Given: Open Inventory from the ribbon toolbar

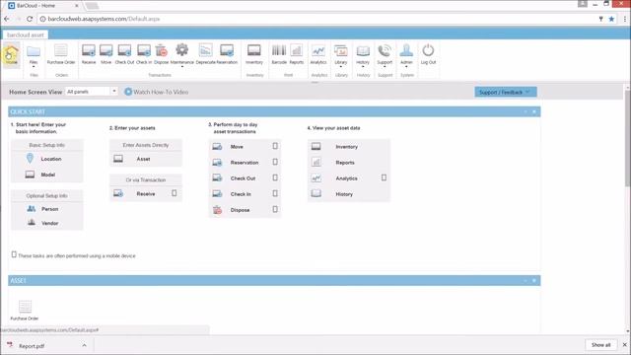Looking at the screenshot, I should [254, 55].
